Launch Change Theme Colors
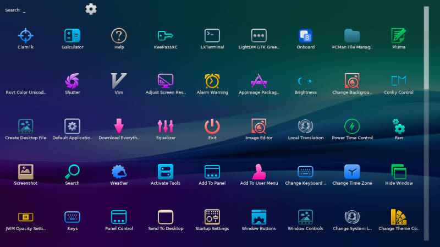The width and height of the screenshot is (440, 247). coord(399,217)
